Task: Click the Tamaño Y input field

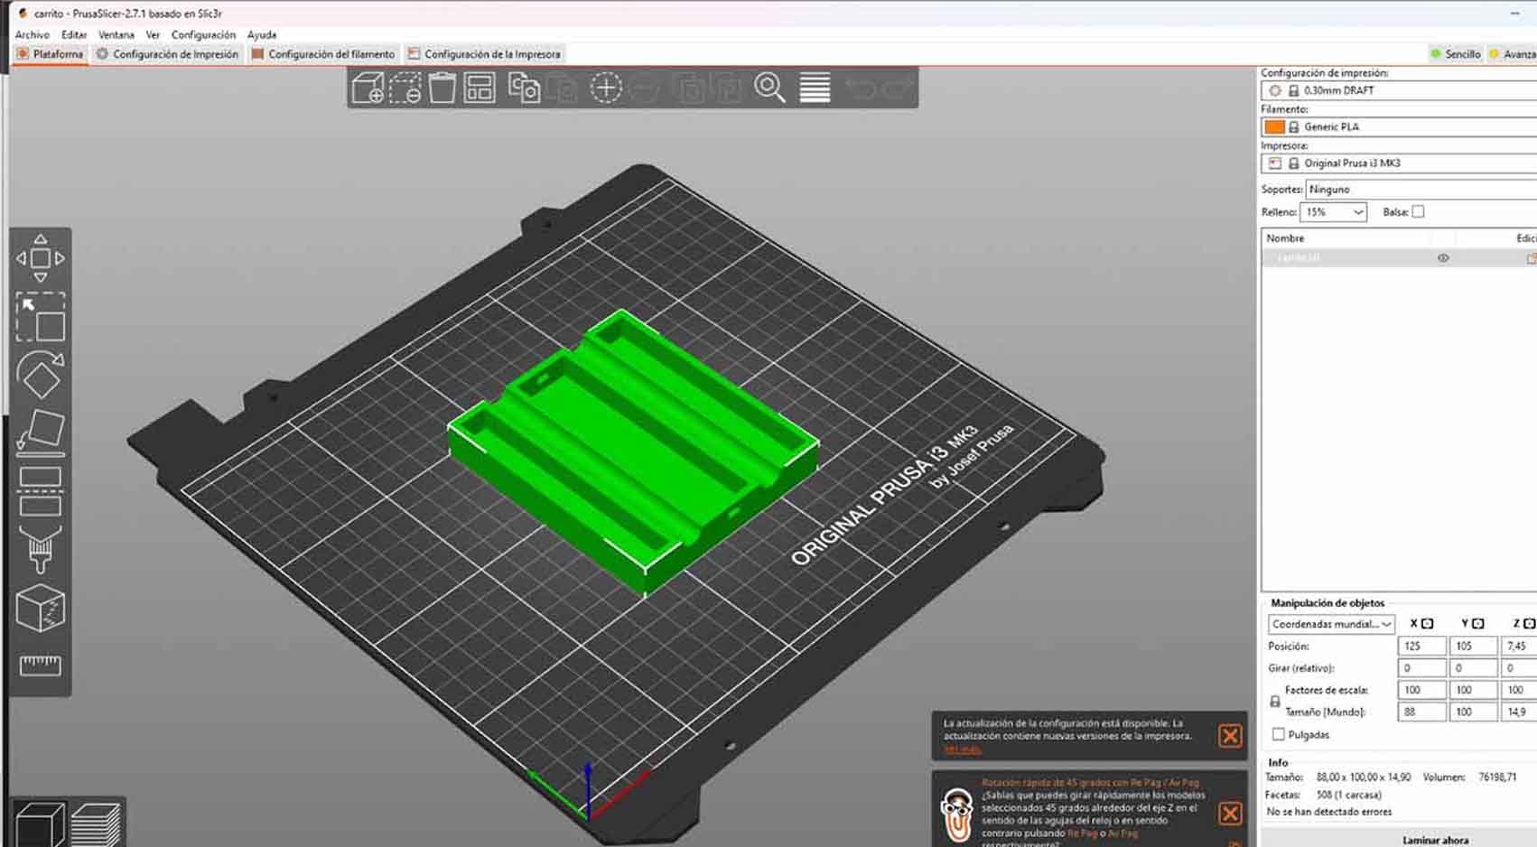Action: [1473, 712]
